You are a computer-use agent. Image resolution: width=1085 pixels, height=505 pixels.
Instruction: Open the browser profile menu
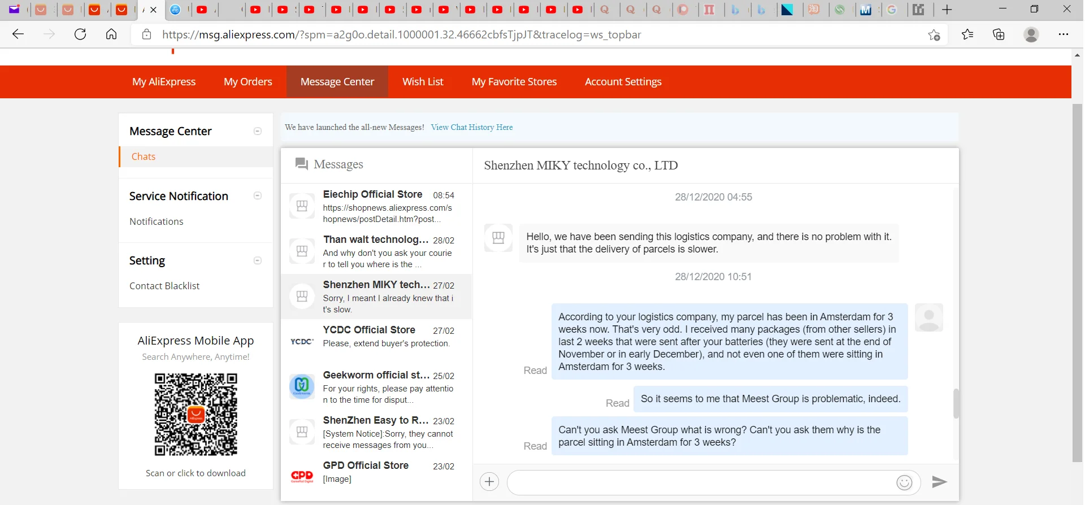click(x=1031, y=34)
